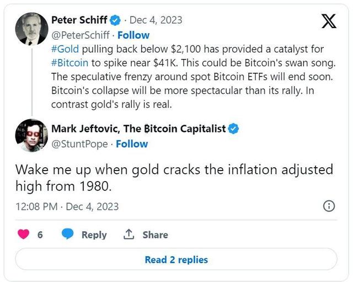Viewport: 353px width, 282px height.
Task: Click the reply speech bubble icon
Action: [68, 235]
